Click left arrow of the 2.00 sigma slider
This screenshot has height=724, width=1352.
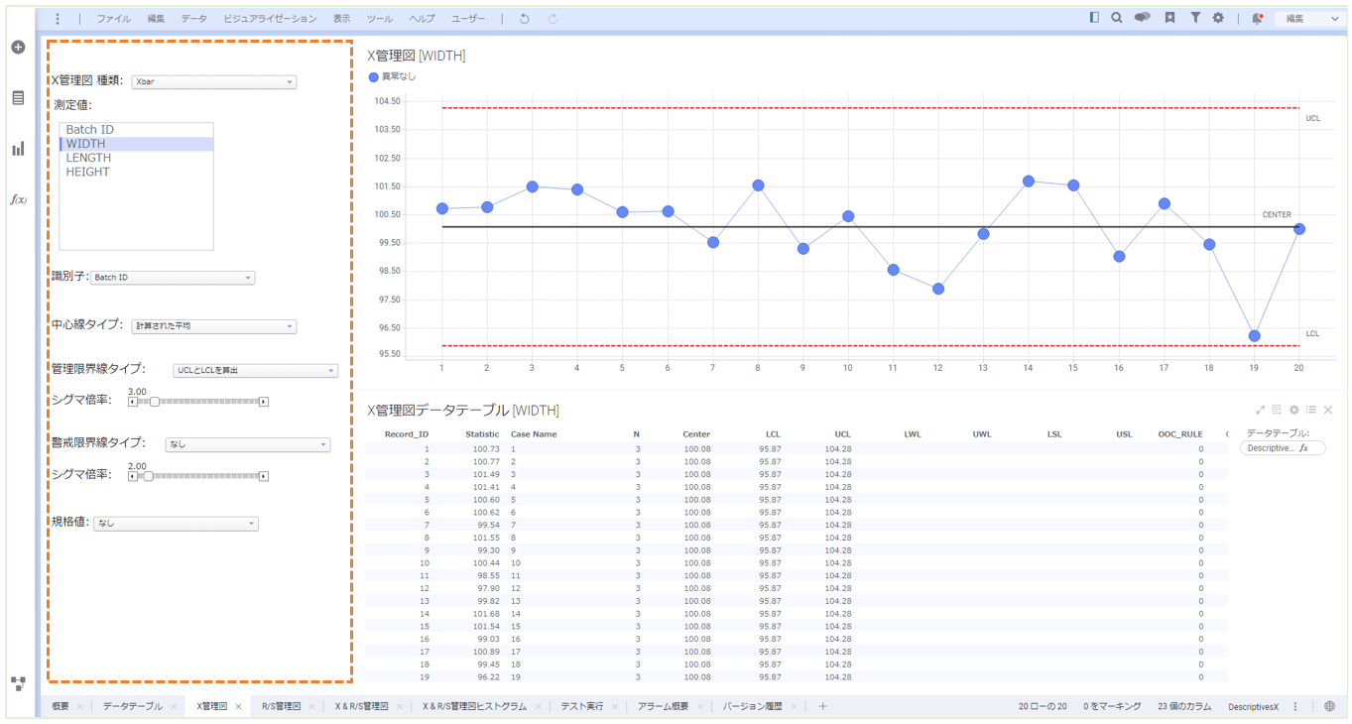133,476
